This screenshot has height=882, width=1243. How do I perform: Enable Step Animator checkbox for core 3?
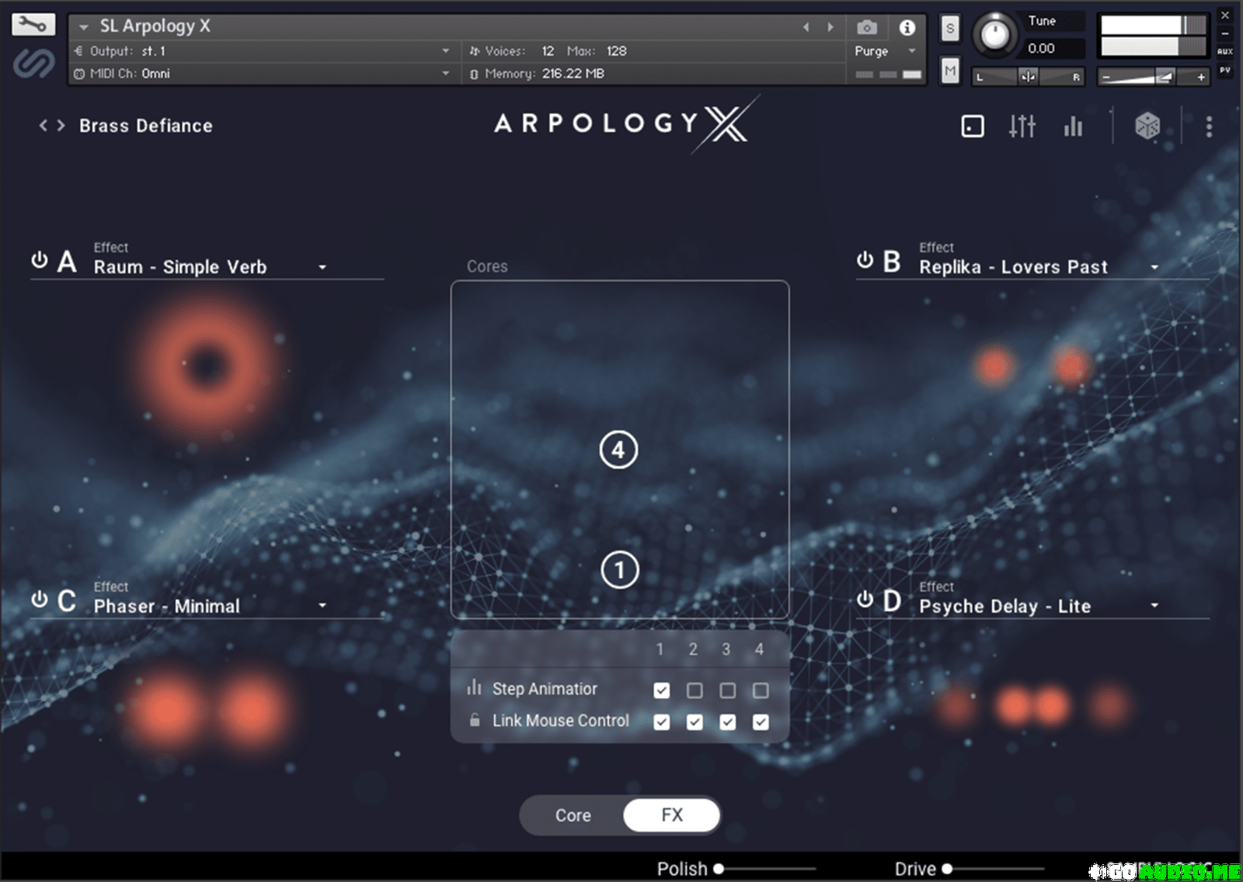pos(727,689)
